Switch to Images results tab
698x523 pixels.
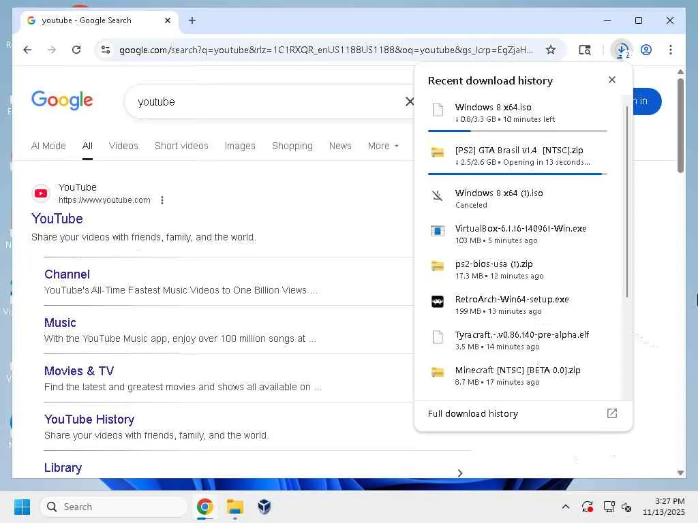coord(240,146)
